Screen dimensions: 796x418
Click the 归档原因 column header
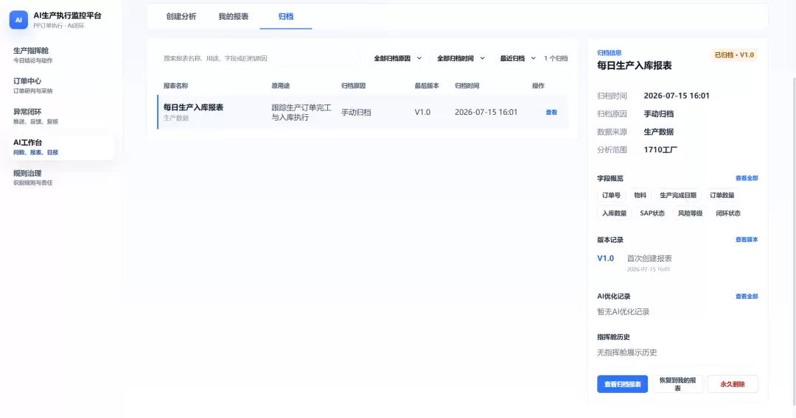[353, 85]
